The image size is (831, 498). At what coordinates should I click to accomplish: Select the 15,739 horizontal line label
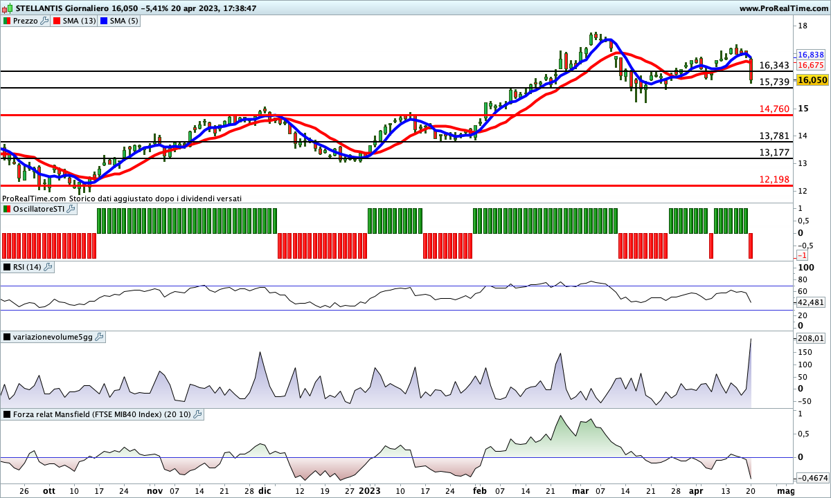coord(774,82)
